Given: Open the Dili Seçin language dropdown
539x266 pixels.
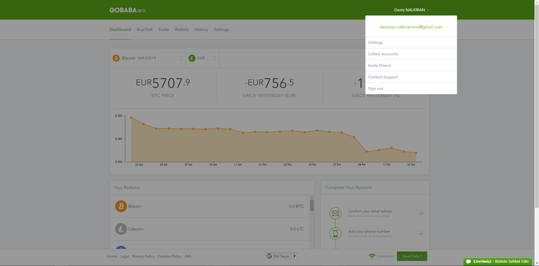Looking at the screenshot, I should pos(282,256).
